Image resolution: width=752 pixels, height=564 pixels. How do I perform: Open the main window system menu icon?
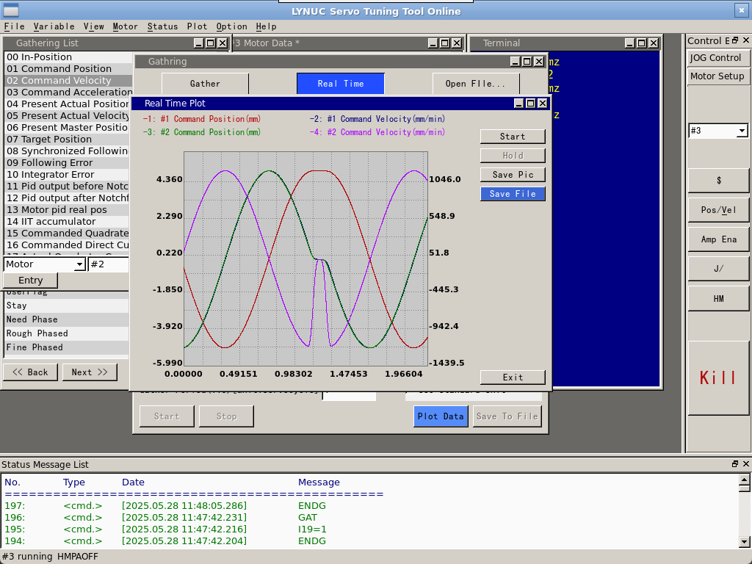10,10
